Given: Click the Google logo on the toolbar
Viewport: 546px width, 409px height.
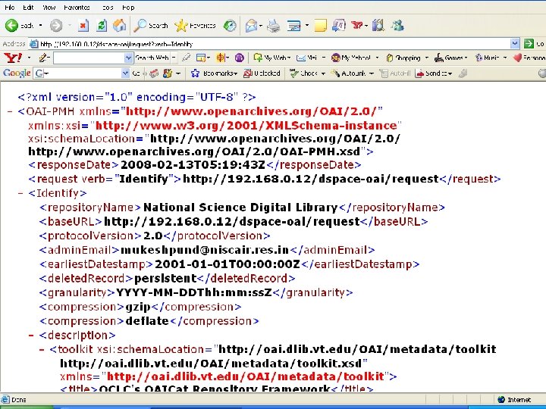Looking at the screenshot, I should (x=17, y=73).
